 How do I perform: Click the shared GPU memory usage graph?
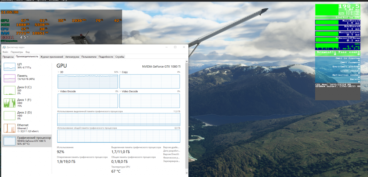(x=119, y=136)
